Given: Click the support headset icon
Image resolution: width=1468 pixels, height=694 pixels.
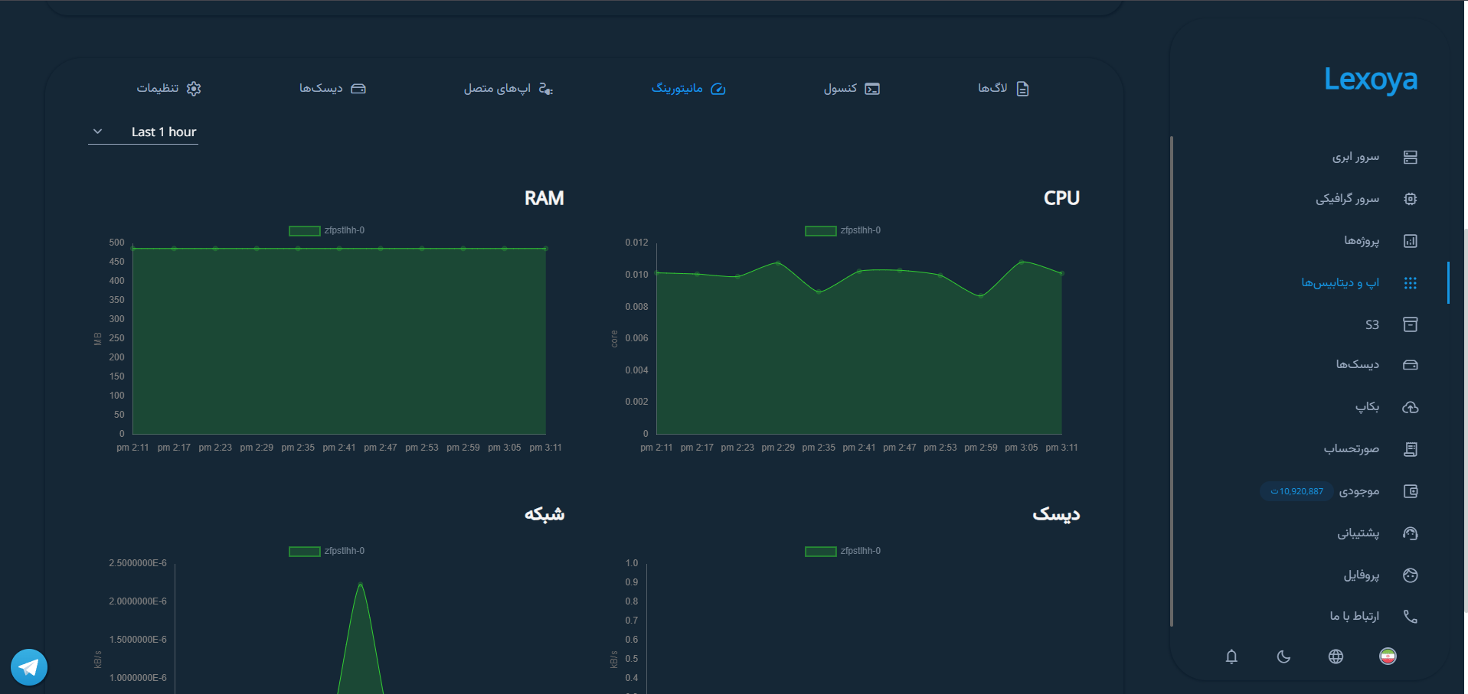Looking at the screenshot, I should [x=1410, y=533].
